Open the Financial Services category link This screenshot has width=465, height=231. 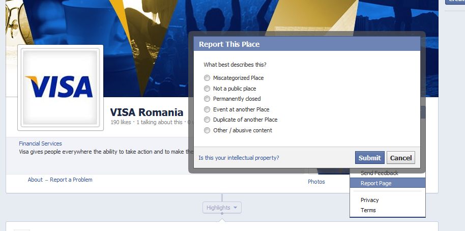40,143
